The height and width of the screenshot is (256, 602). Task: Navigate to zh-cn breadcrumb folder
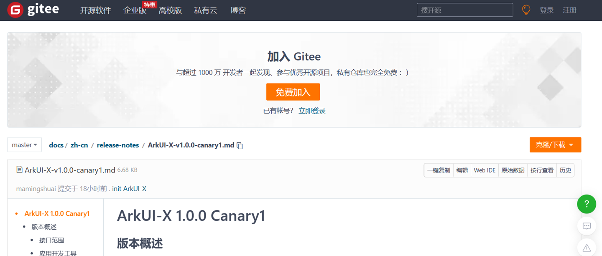79,145
